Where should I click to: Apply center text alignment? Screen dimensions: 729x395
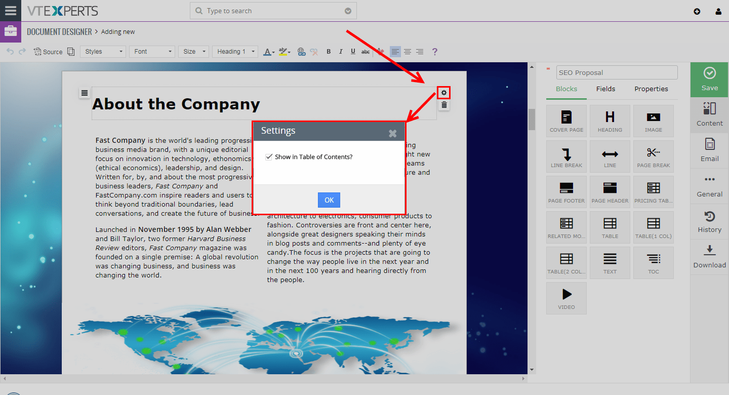point(408,51)
